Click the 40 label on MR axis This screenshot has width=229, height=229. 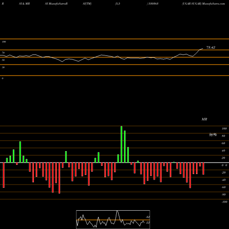224,151
